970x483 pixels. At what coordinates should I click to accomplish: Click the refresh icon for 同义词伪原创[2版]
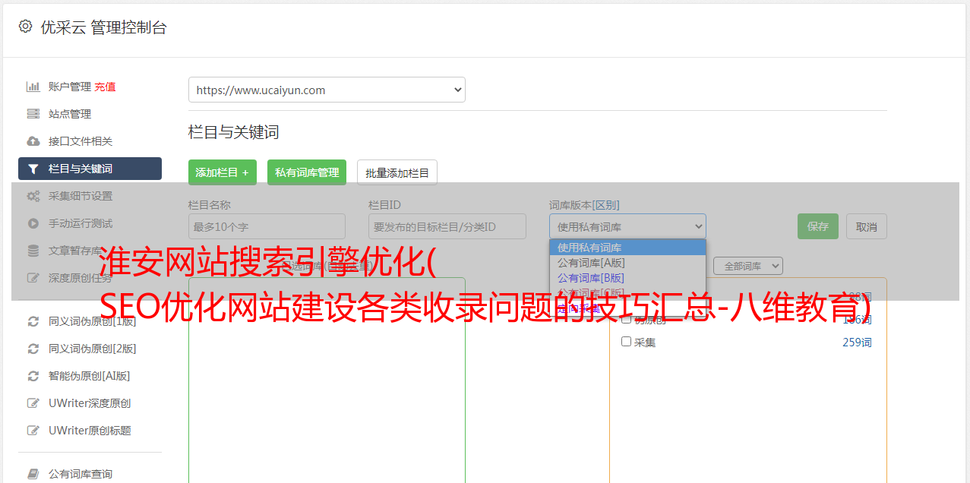point(33,349)
